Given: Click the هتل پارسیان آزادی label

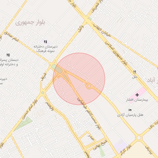Looking at the screenshot, I should [130, 115].
